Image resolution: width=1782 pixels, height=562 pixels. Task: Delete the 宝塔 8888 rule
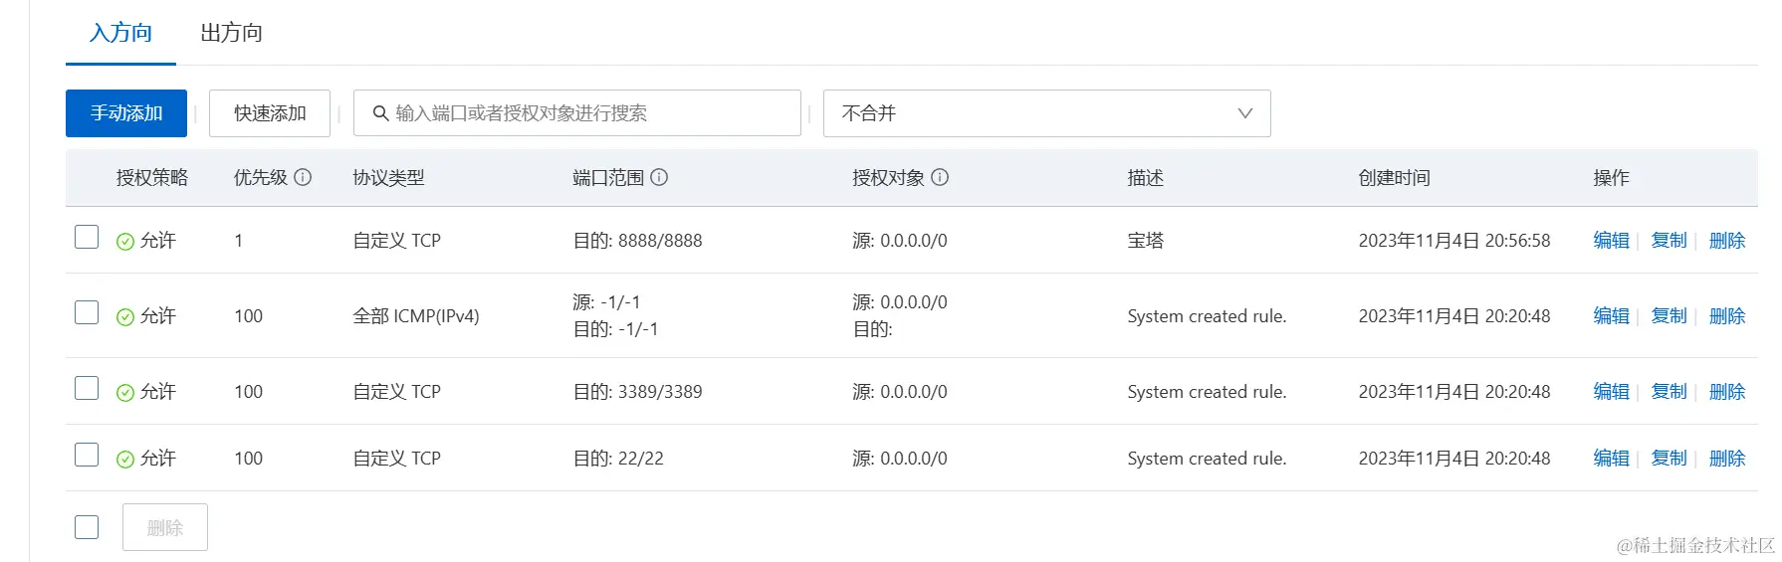click(1727, 241)
